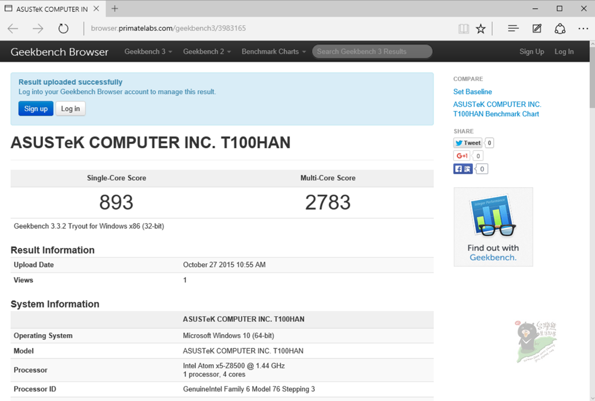Screen dimensions: 595x401
Task: Make a Web Note pen icon
Action: click(536, 28)
